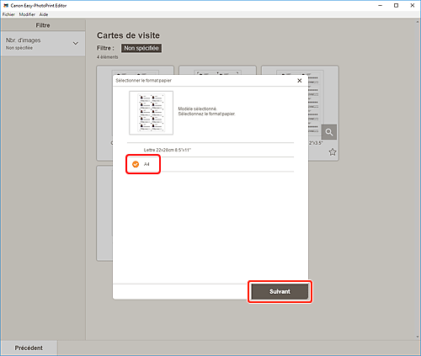Viewport: 421px width, 356px height.
Task: Click the Cartes de visite heading
Action: pyautogui.click(x=128, y=35)
